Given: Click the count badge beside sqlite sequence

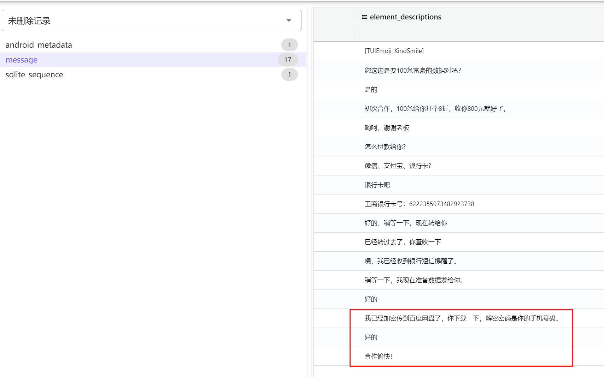Looking at the screenshot, I should 289,74.
